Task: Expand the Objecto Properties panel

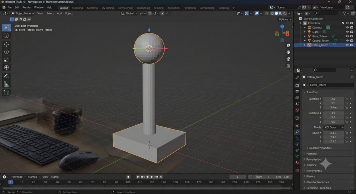Action: click(x=304, y=182)
